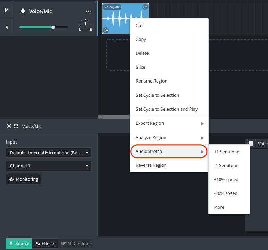Open the Channel 1 dropdown
This screenshot has width=268, height=250.
click(49, 166)
